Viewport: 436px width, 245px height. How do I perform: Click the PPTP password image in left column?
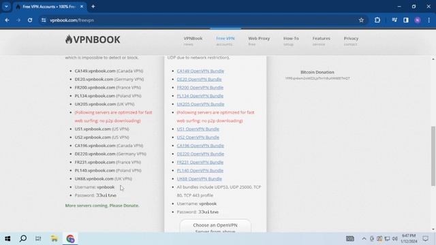(106, 195)
